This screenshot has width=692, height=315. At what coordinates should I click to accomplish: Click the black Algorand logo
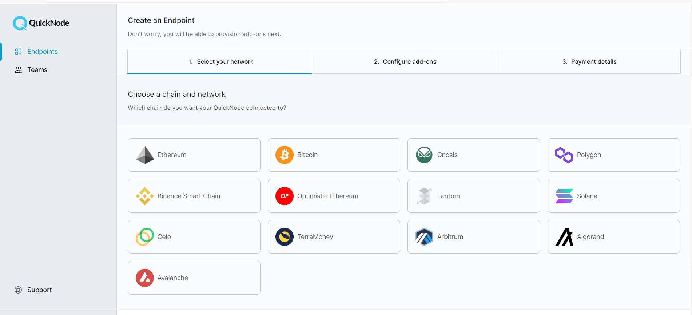[x=564, y=237]
